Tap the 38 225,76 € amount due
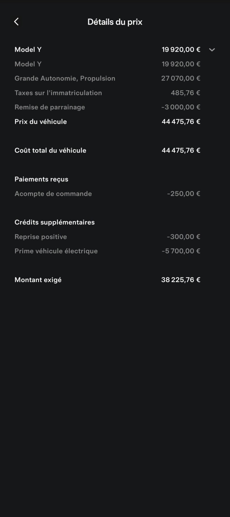The height and width of the screenshot is (517, 230). point(181,280)
